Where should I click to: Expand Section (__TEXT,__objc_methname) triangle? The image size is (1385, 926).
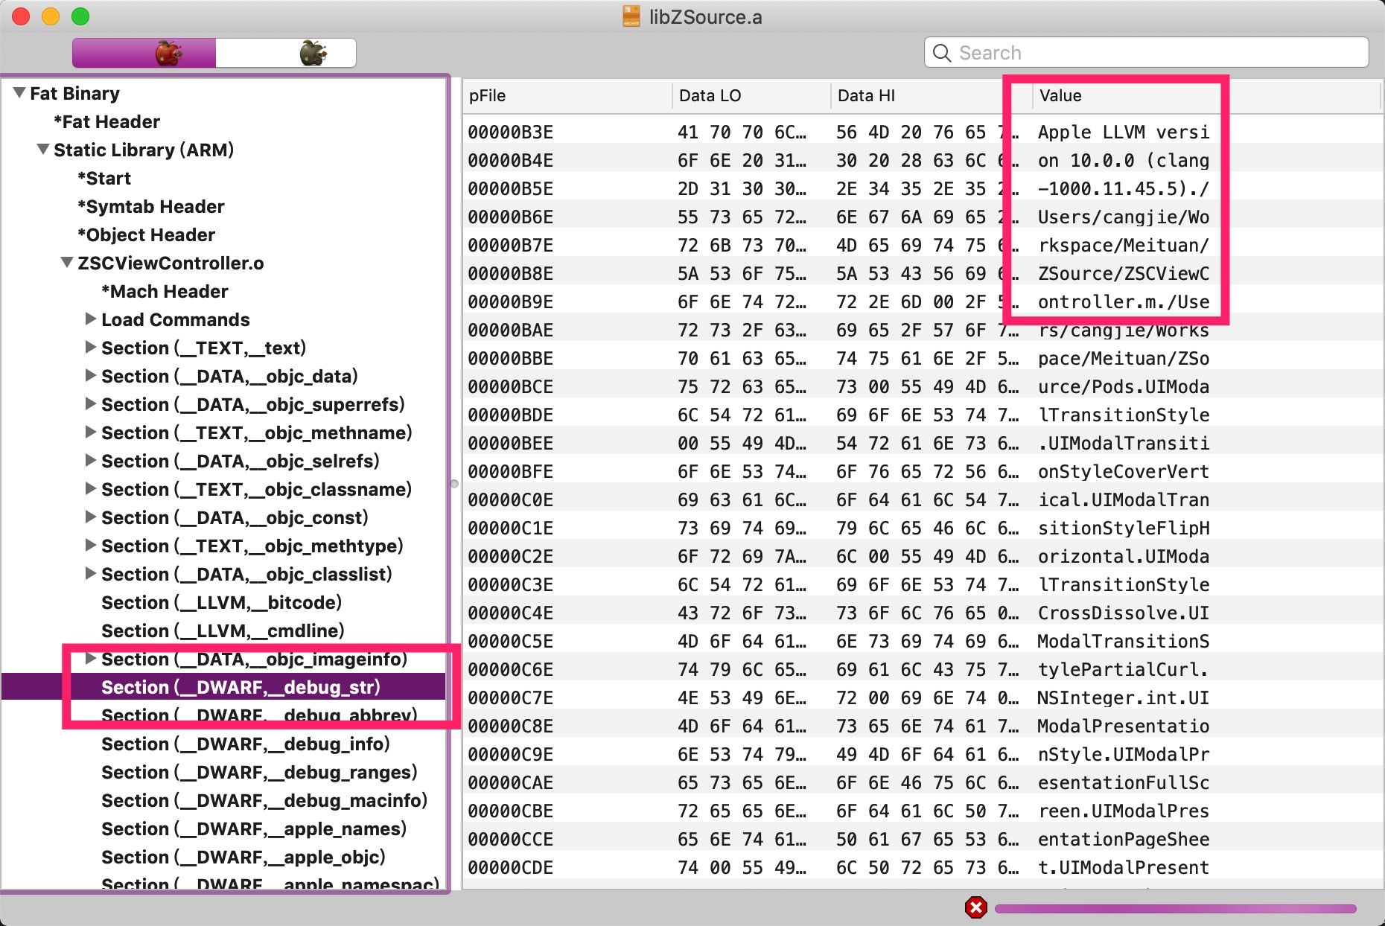tap(90, 432)
